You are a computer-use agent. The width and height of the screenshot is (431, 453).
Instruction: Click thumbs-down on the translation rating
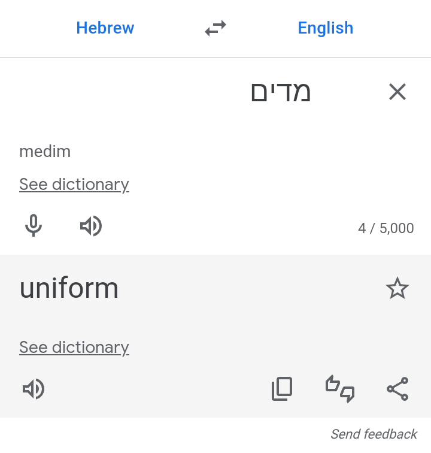347,394
